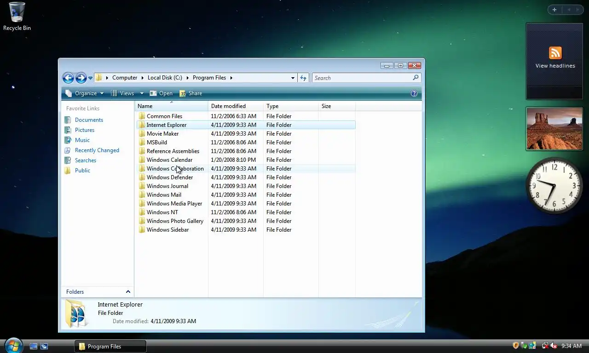Select the Windows Calendar folder
The height and width of the screenshot is (353, 589).
click(169, 160)
